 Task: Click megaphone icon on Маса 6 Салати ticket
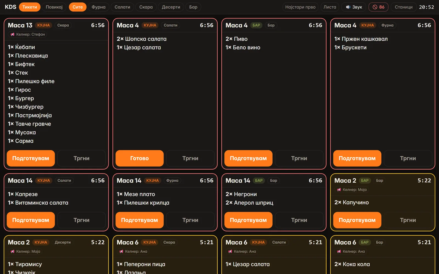point(230,251)
